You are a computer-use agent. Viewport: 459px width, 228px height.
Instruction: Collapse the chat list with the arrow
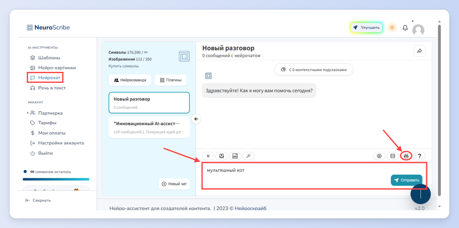[x=196, y=119]
